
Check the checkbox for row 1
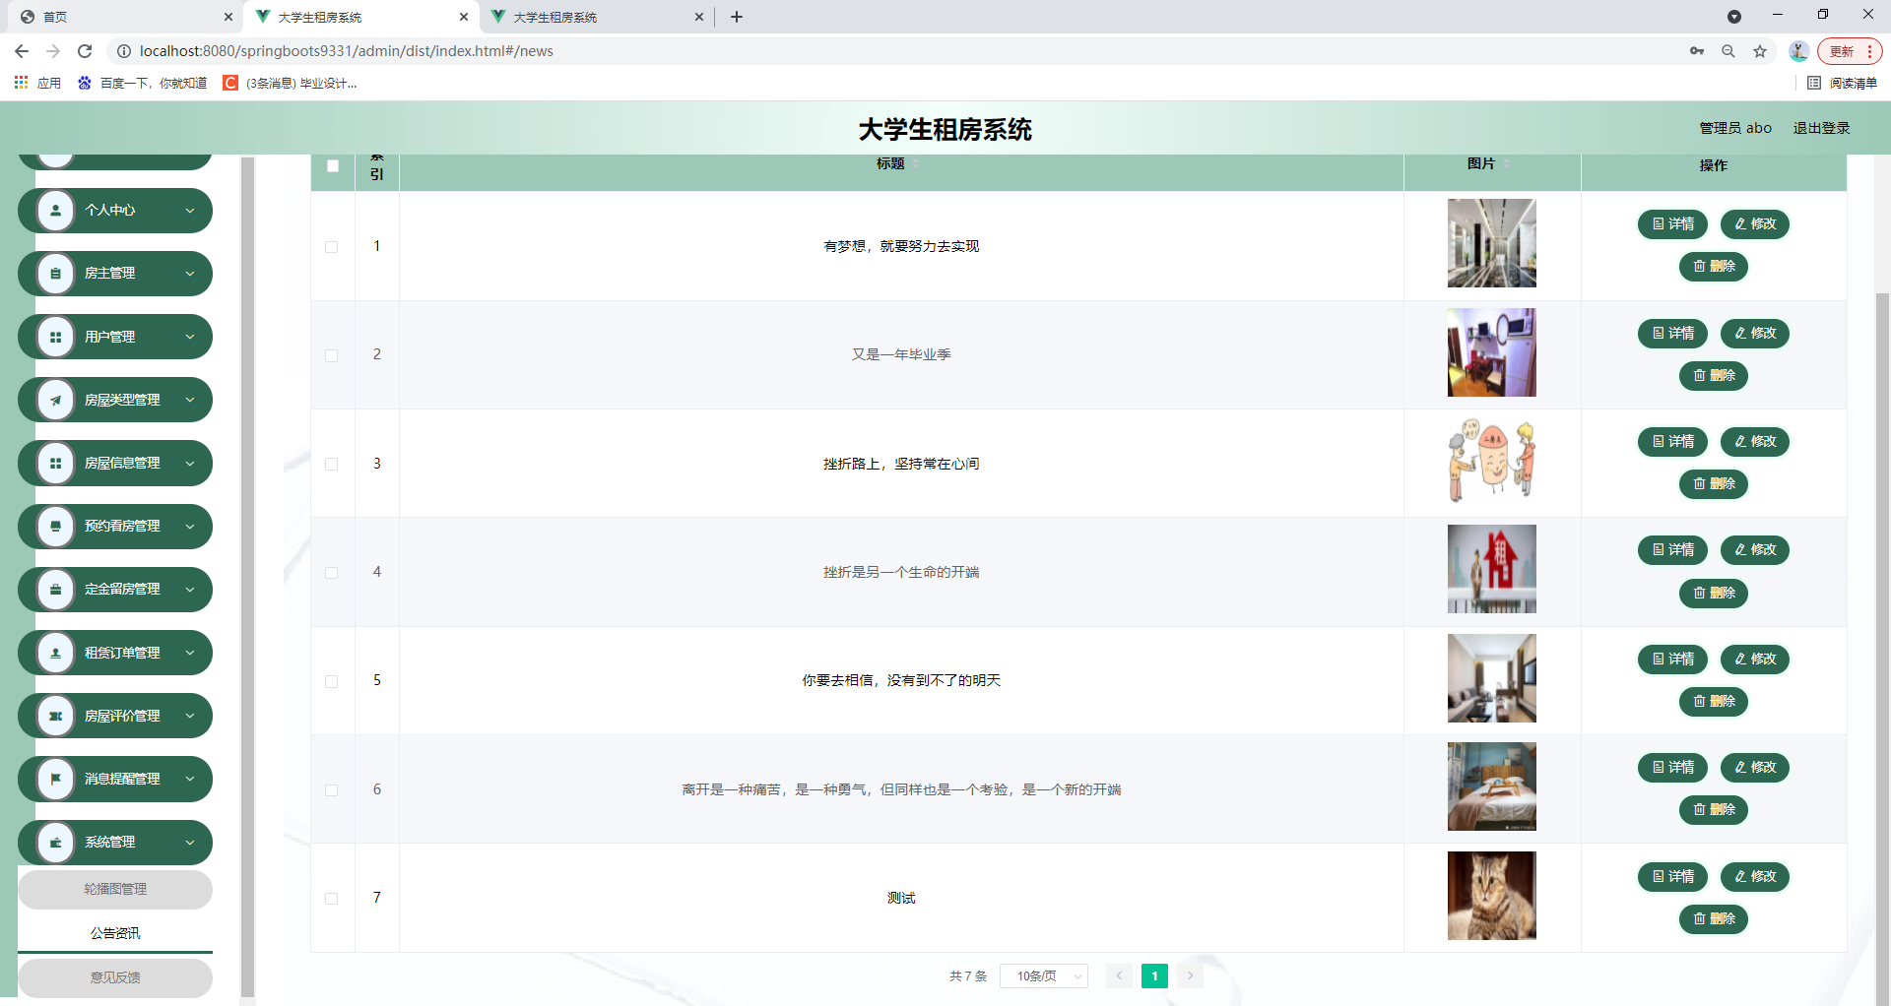pyautogui.click(x=332, y=247)
